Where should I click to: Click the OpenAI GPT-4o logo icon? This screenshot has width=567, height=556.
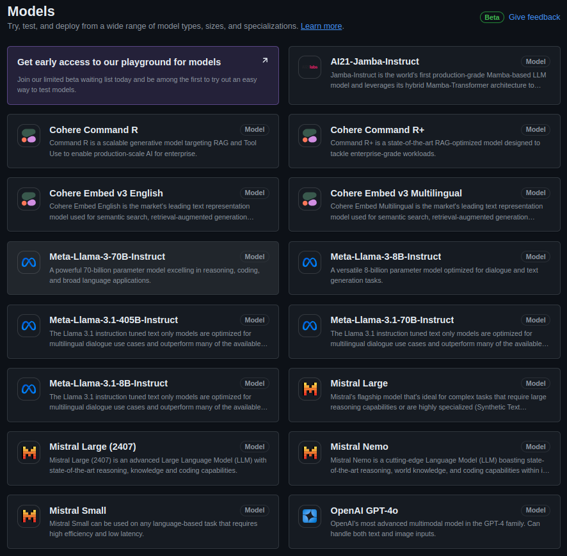310,516
